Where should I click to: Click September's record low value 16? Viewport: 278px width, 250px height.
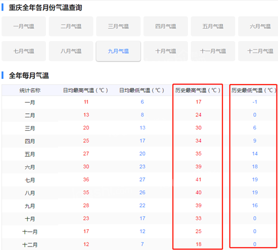[x=255, y=205]
